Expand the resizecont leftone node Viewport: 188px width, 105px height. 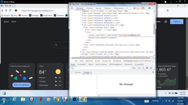[82, 18]
